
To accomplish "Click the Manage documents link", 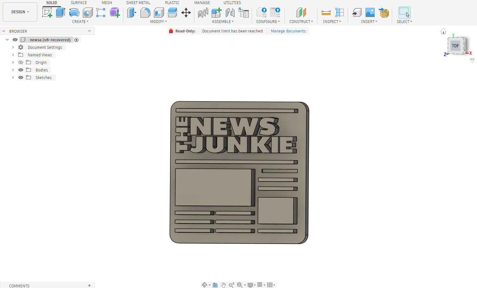I will (x=288, y=31).
